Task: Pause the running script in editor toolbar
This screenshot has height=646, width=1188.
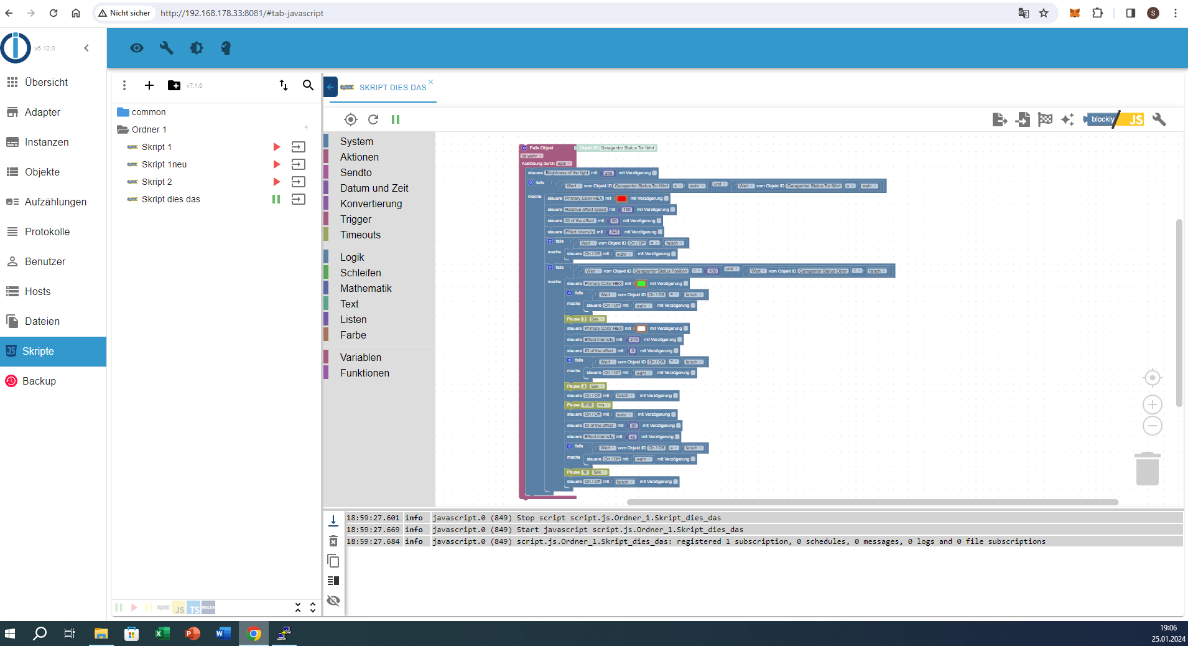Action: tap(396, 119)
